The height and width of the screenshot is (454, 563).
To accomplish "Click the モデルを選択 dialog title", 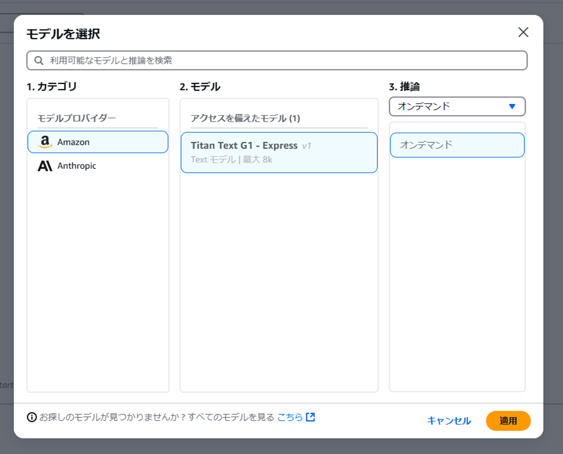I will [63, 34].
